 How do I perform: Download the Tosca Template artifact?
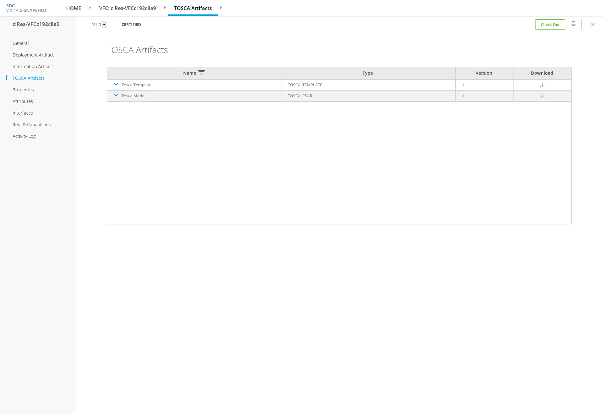542,85
